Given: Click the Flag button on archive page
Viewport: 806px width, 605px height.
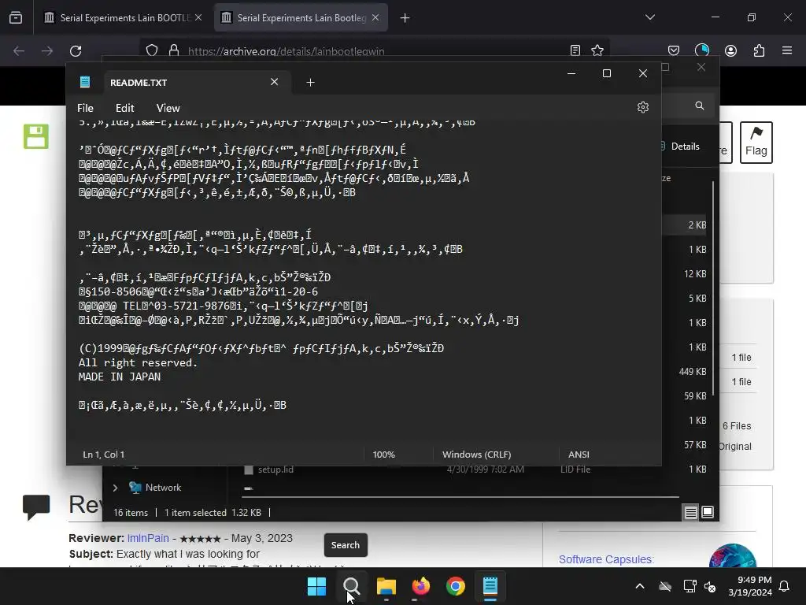Looking at the screenshot, I should [756, 143].
